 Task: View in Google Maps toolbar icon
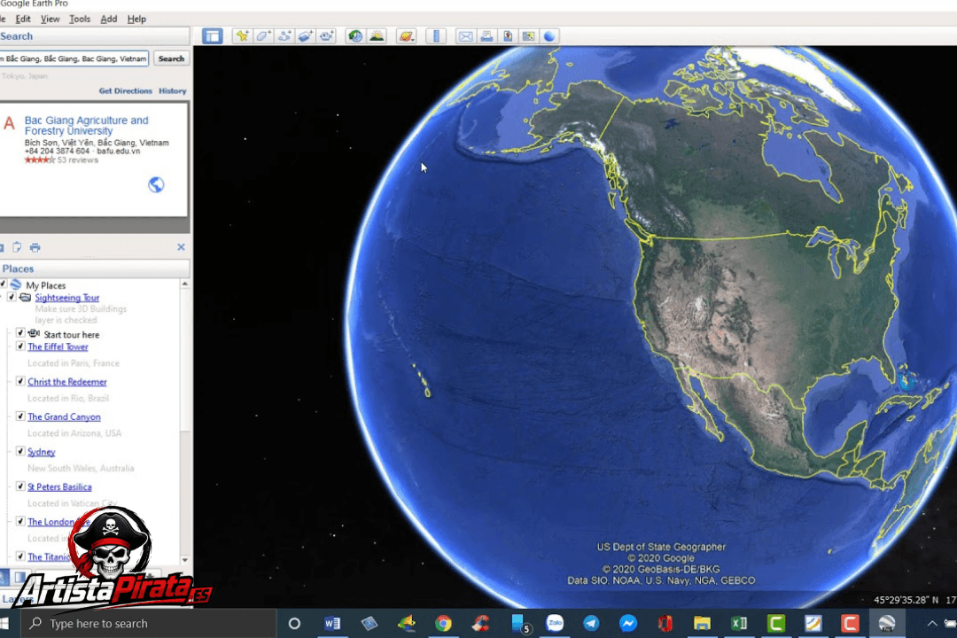[528, 36]
